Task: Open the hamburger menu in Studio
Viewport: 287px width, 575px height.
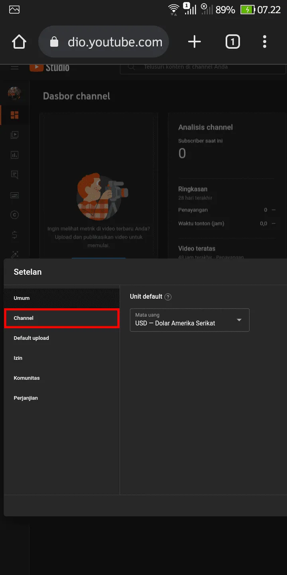Action: click(x=15, y=67)
